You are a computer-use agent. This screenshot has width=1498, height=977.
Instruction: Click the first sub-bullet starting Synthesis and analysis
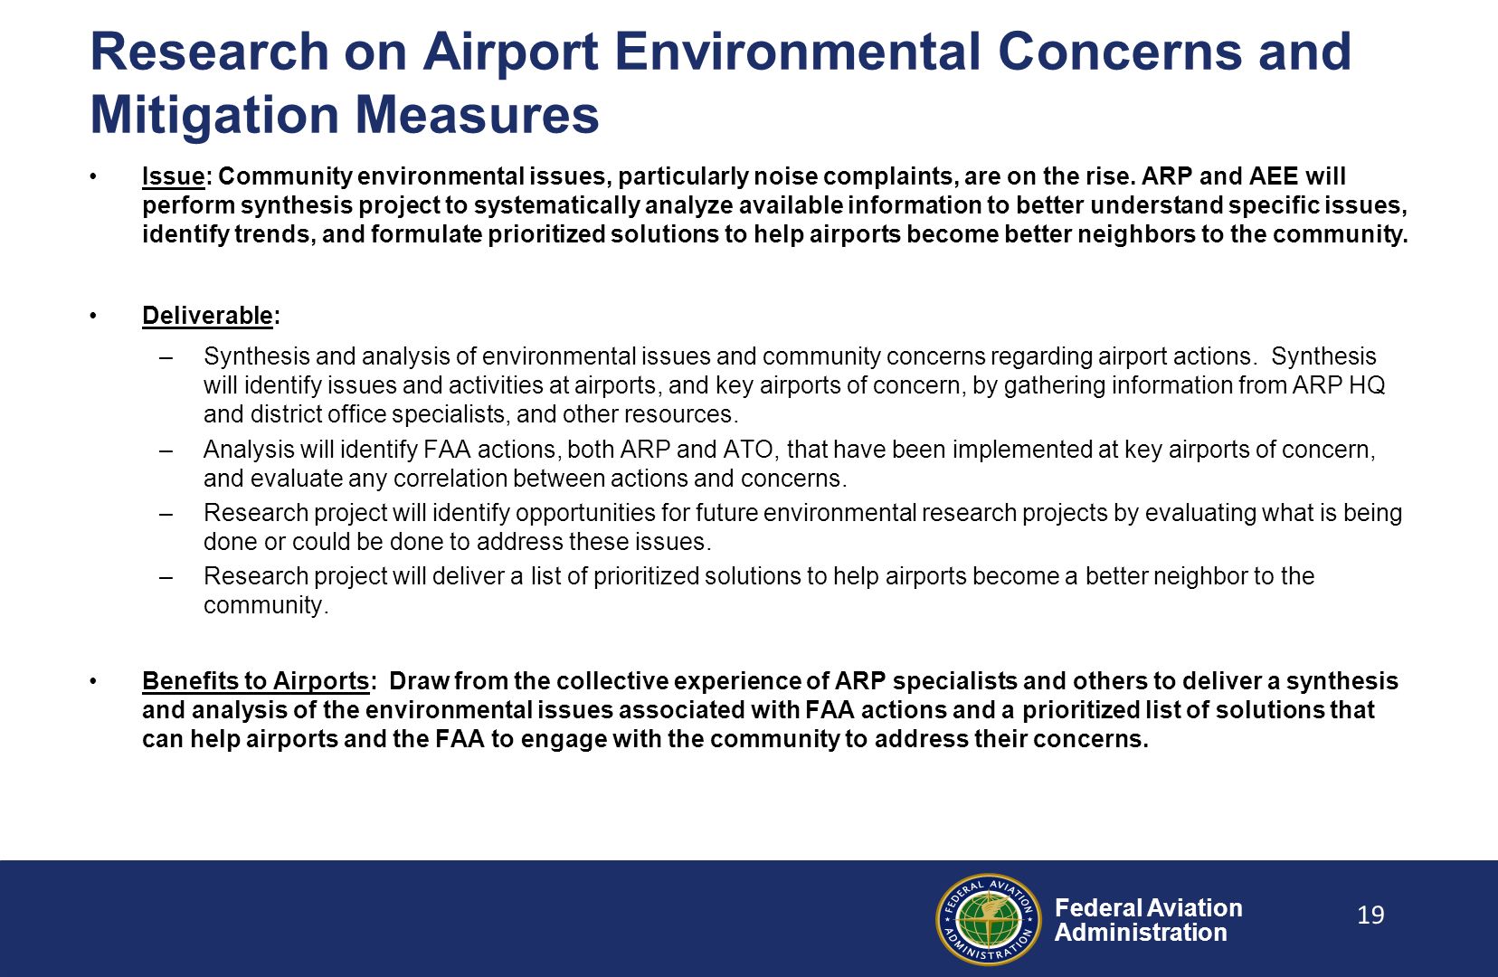[x=794, y=385]
